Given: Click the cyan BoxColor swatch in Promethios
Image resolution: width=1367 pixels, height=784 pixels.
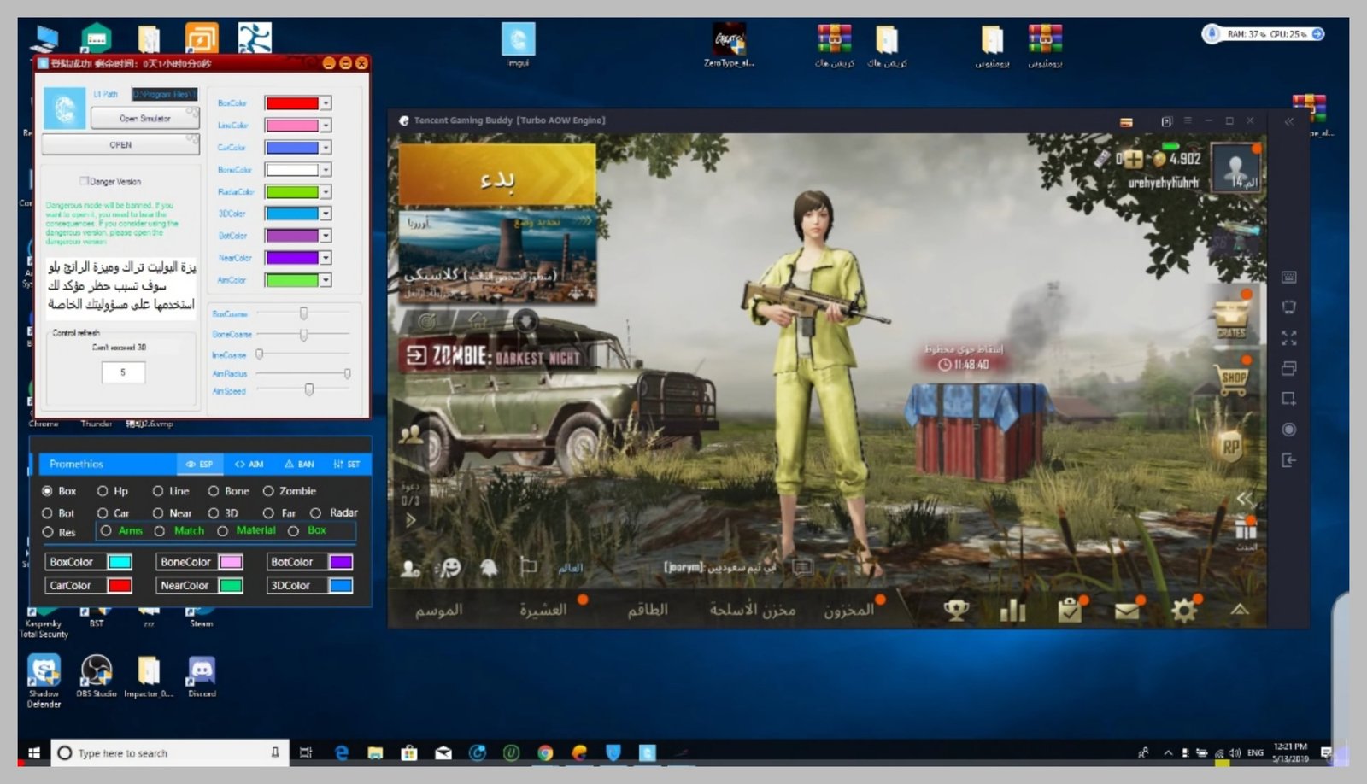Looking at the screenshot, I should [x=120, y=562].
